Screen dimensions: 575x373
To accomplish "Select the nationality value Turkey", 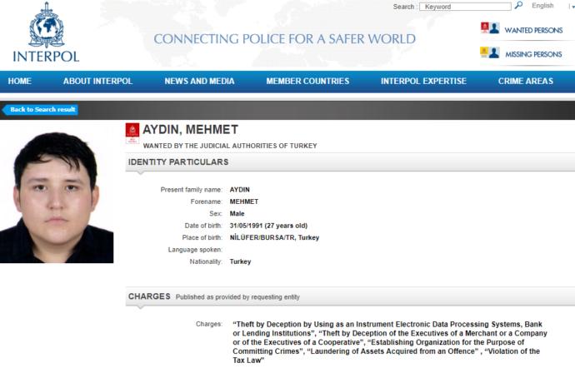I will (240, 261).
